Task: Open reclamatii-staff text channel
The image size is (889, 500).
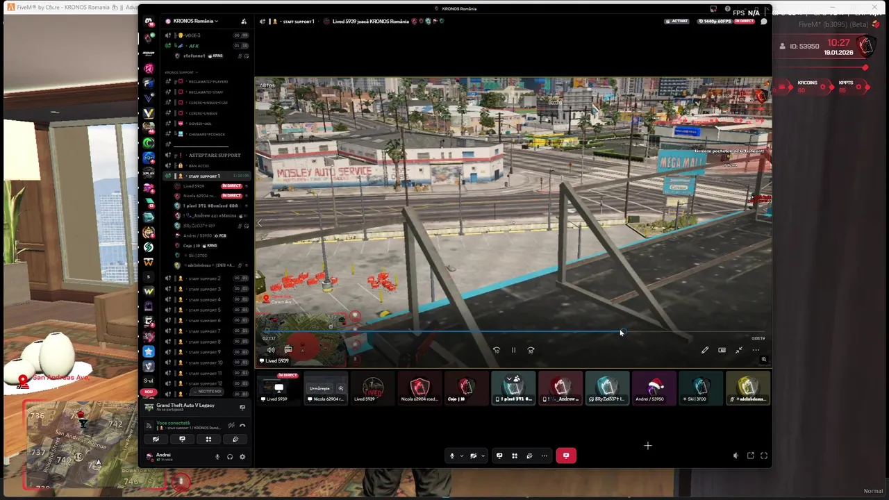Action: click(206, 92)
